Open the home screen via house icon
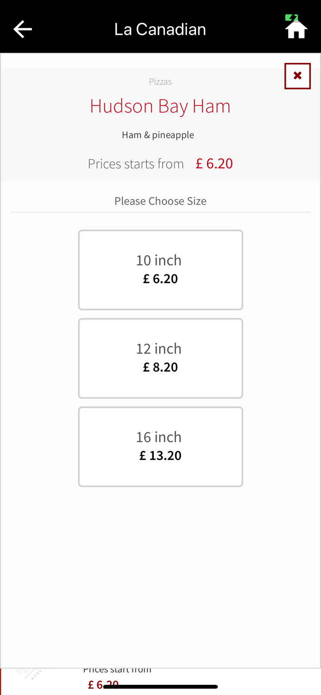This screenshot has height=695, width=321. click(296, 30)
